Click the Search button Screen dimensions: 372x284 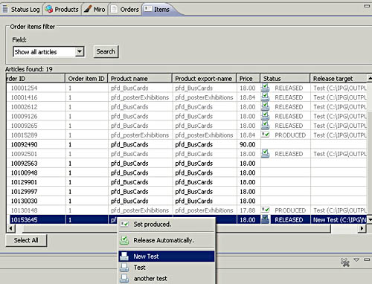click(x=106, y=51)
